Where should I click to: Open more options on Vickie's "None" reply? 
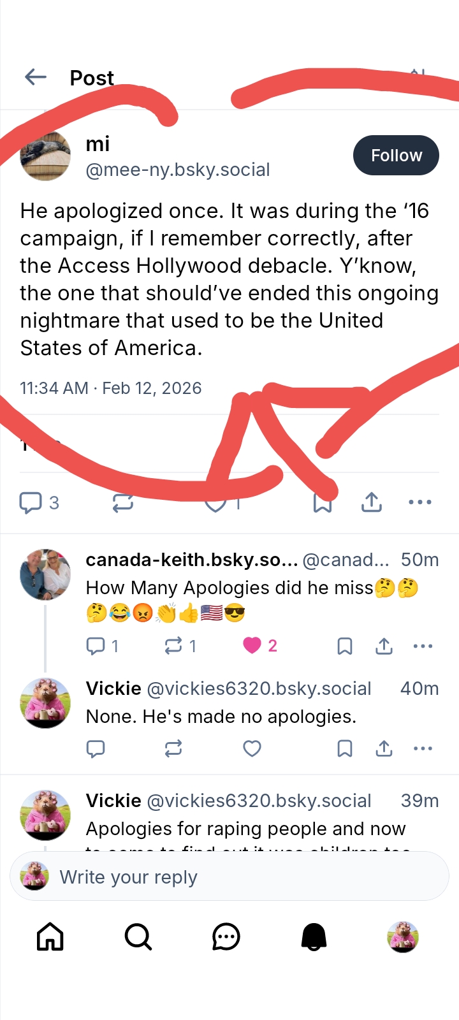(x=423, y=748)
